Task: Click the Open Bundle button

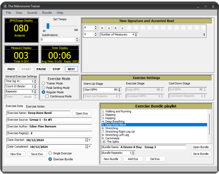Action: 201,147
